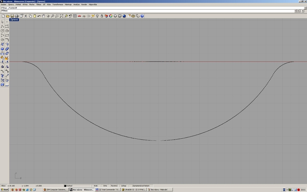This screenshot has height=192, width=307.
Task: Toggle Orto mode in status bar
Action: [x=105, y=185]
